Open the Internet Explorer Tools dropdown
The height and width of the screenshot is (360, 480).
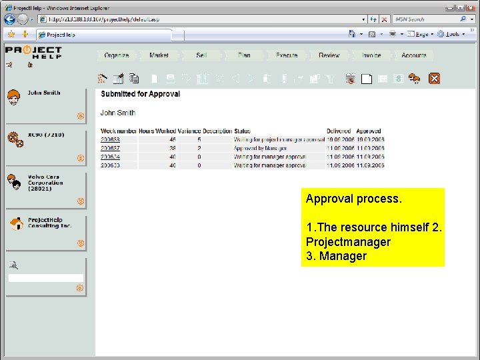click(x=451, y=34)
